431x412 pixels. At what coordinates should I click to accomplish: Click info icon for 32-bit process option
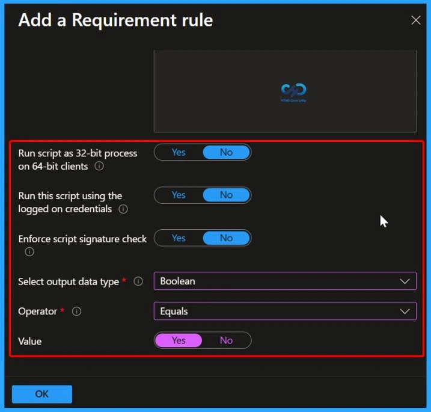[99, 166]
